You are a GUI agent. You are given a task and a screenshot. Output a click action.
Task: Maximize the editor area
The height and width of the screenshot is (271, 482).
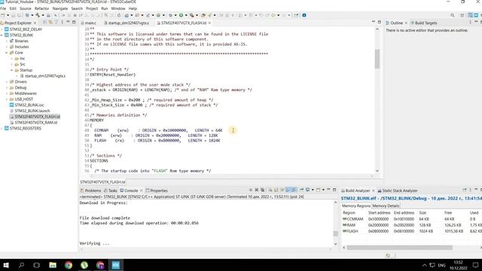(379, 22)
